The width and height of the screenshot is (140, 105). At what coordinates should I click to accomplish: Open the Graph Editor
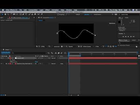65,53
